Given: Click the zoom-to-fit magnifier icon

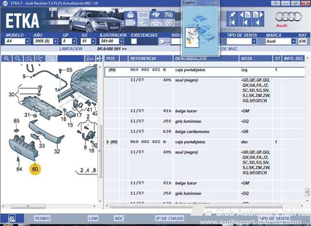Looking at the screenshot, I should pos(29,59).
